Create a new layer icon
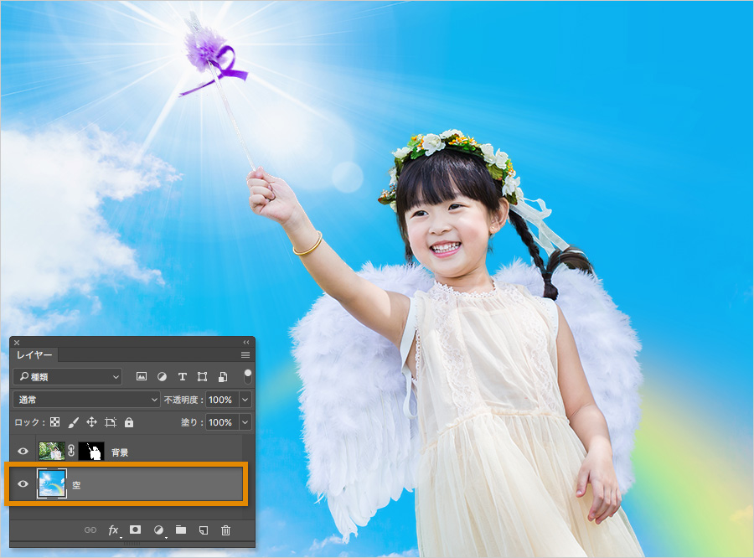Viewport: 754px width, 558px height. (204, 530)
